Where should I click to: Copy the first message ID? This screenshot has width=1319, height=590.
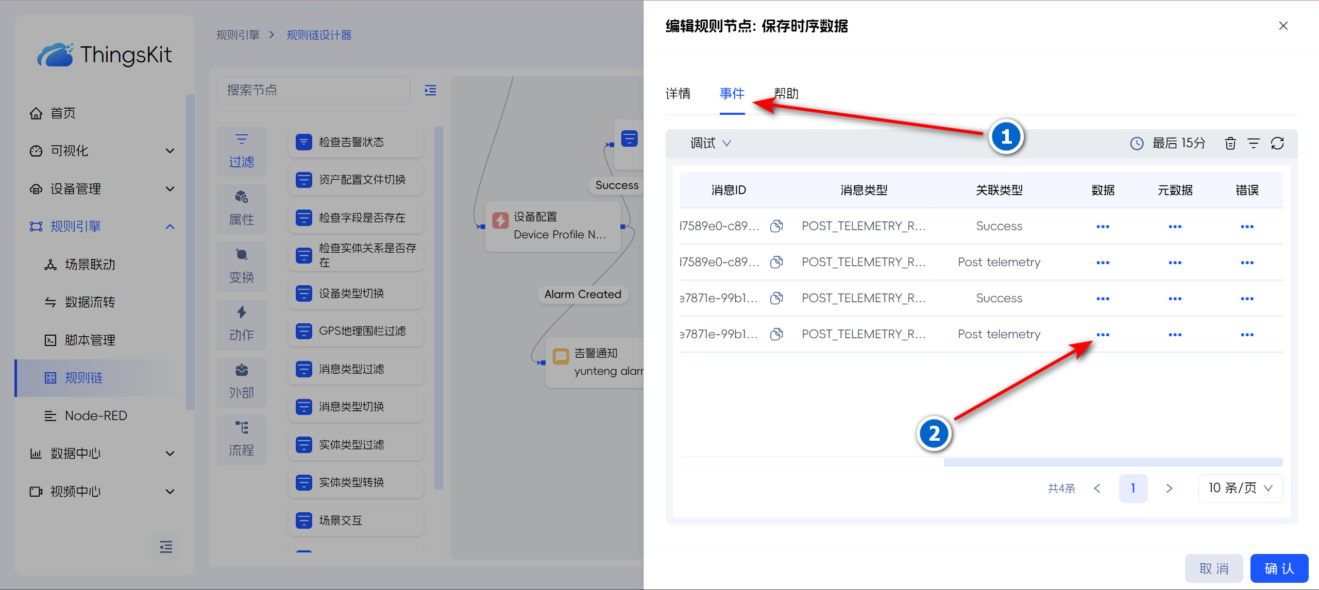776,226
